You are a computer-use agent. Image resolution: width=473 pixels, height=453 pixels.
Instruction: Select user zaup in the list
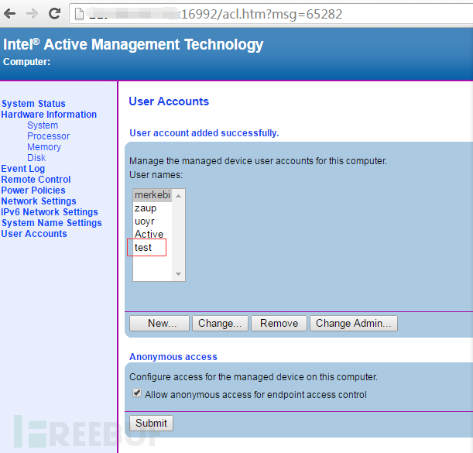coord(153,208)
